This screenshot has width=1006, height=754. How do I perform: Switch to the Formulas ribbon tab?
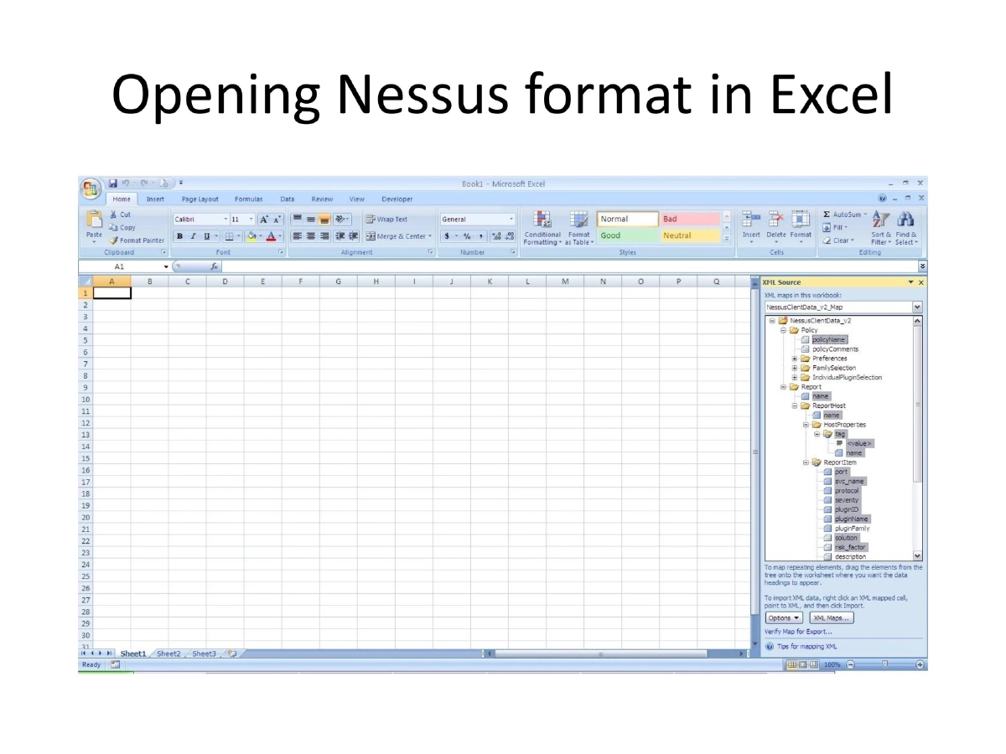click(x=248, y=199)
